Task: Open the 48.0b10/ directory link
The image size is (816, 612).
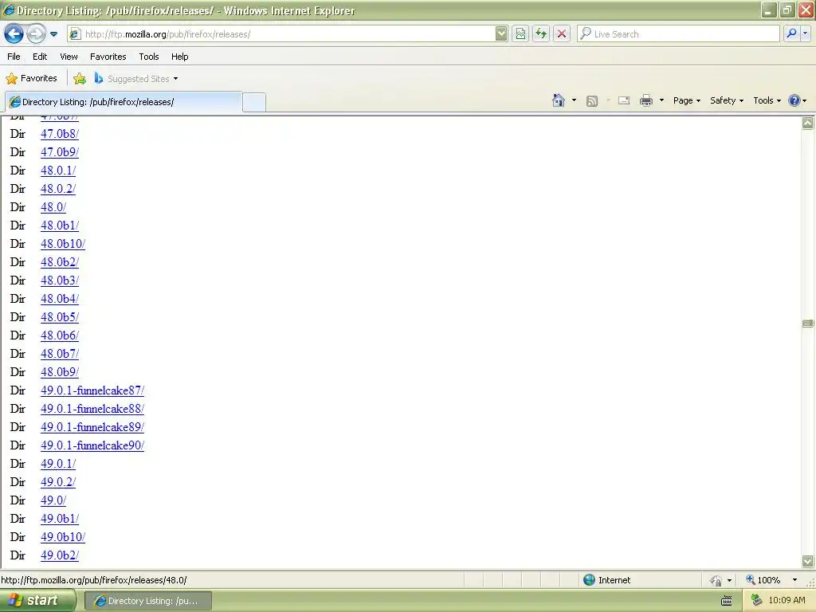Action: pyautogui.click(x=63, y=244)
